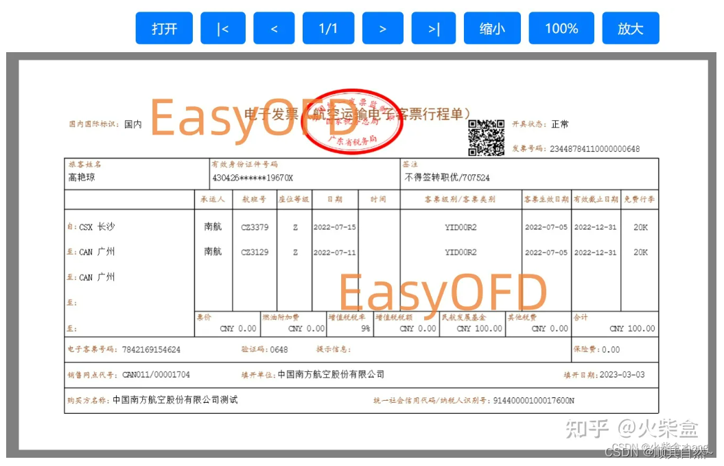Go to next page with > button
Image resolution: width=724 pixels, height=466 pixels.
[383, 28]
